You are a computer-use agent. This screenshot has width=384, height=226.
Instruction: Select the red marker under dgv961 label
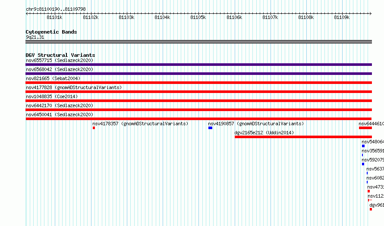(371, 209)
